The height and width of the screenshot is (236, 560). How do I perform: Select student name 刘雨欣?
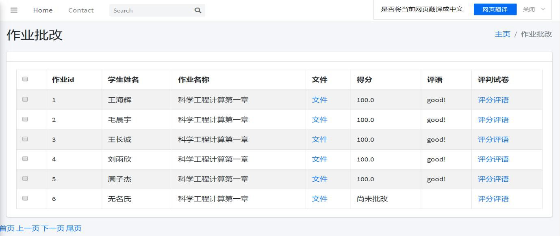point(119,159)
